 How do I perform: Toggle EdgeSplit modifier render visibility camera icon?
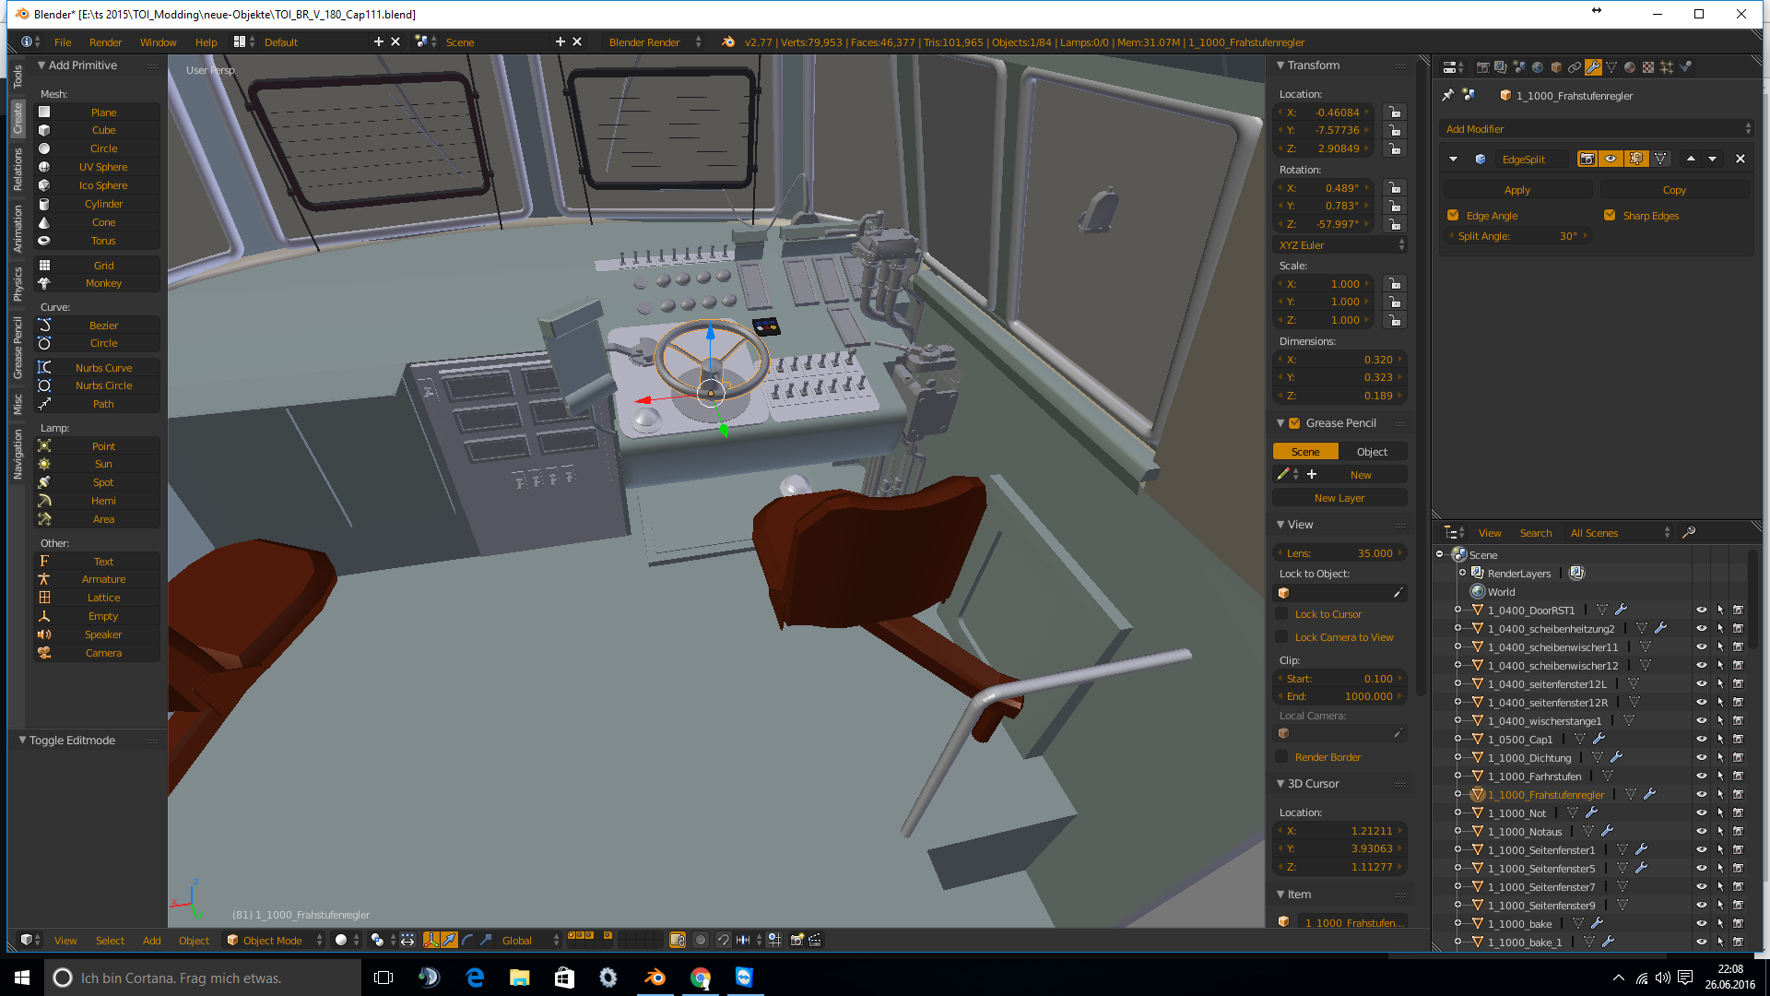(1587, 159)
